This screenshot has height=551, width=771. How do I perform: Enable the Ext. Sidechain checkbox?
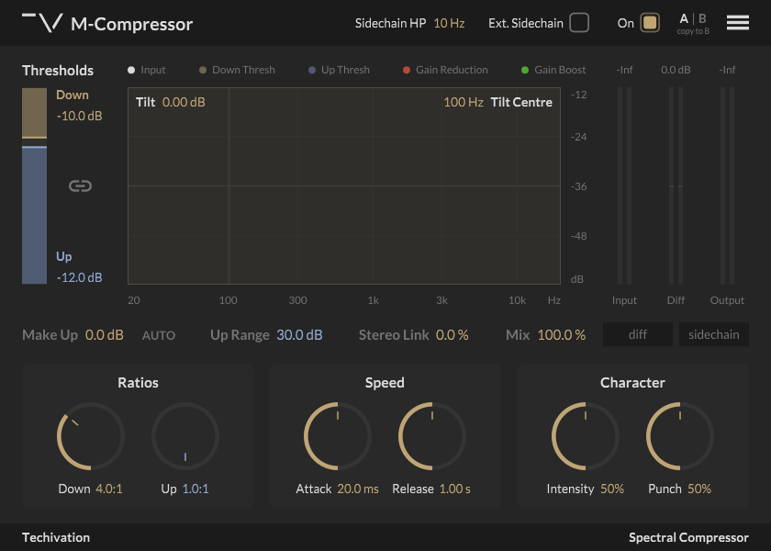579,23
